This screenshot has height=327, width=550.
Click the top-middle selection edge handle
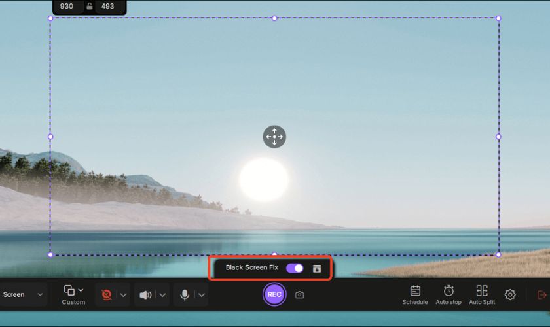point(274,18)
